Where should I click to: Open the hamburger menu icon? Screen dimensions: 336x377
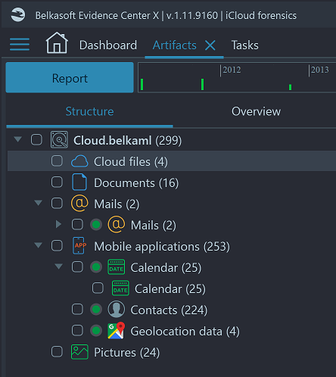coord(20,45)
